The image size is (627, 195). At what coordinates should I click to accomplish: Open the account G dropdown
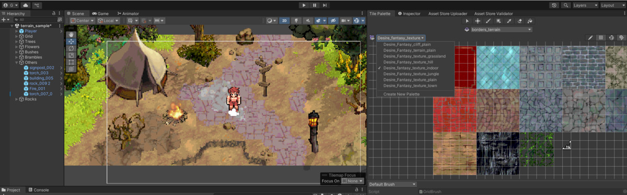[x=10, y=5]
